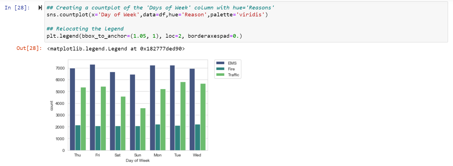Click the 'Day of Week' axis label
The width and height of the screenshot is (453, 166).
pos(138,160)
